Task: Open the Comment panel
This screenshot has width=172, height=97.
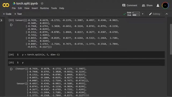Action: [x=130, y=5]
